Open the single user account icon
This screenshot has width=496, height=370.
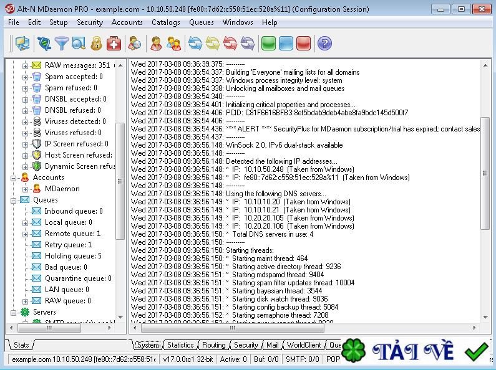pyautogui.click(x=156, y=44)
